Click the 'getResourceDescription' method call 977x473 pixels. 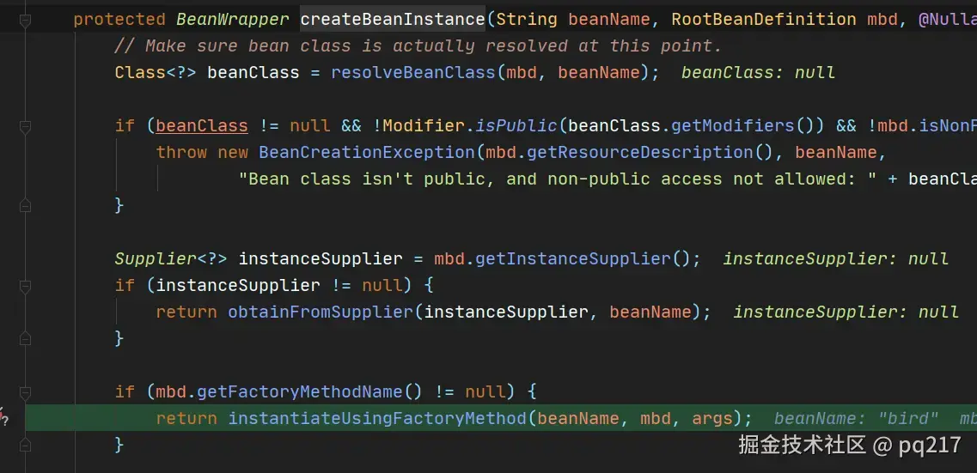640,153
